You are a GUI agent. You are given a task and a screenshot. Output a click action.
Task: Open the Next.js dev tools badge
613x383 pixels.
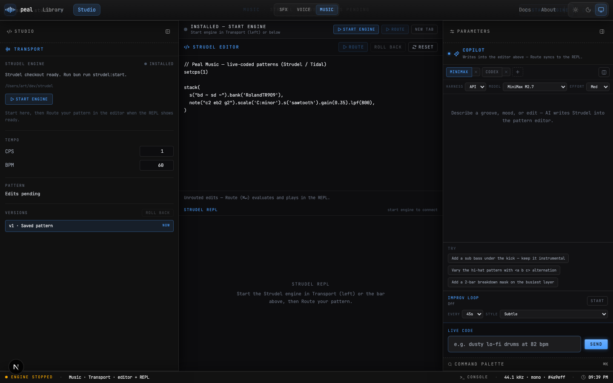16,367
